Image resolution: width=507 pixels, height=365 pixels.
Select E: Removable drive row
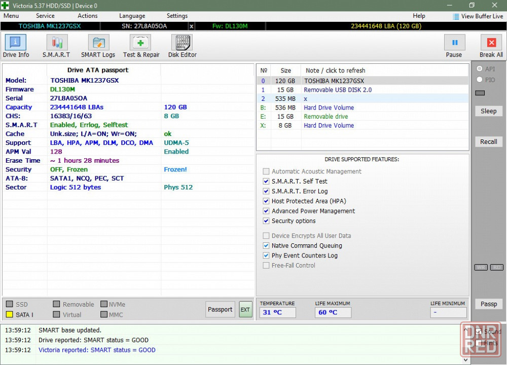click(x=363, y=117)
